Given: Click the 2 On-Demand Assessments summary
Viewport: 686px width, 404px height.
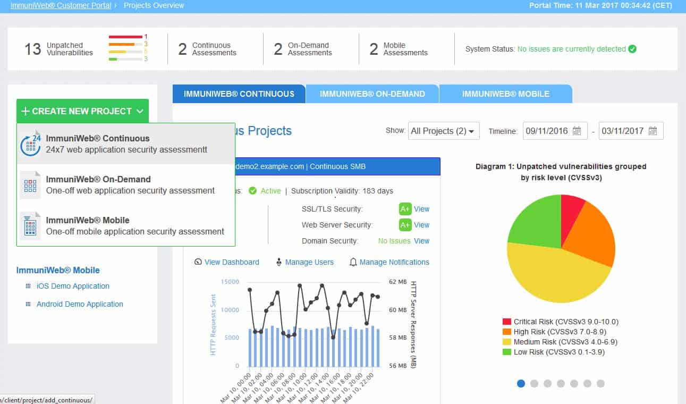Looking at the screenshot, I should [x=303, y=49].
